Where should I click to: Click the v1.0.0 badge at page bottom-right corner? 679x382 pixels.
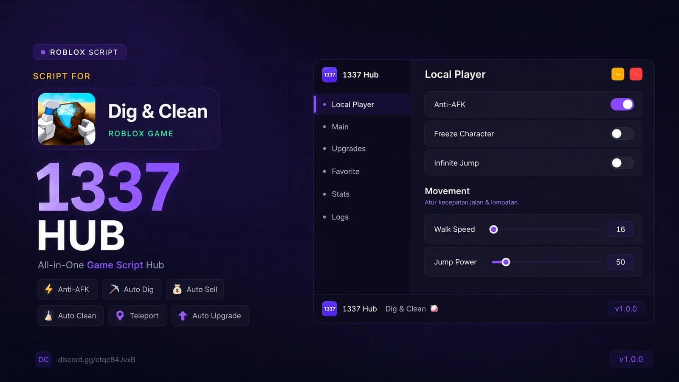[631, 359]
